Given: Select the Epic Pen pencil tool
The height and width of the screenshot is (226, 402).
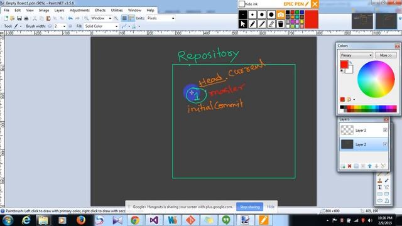Looking at the screenshot, I should [x=253, y=24].
